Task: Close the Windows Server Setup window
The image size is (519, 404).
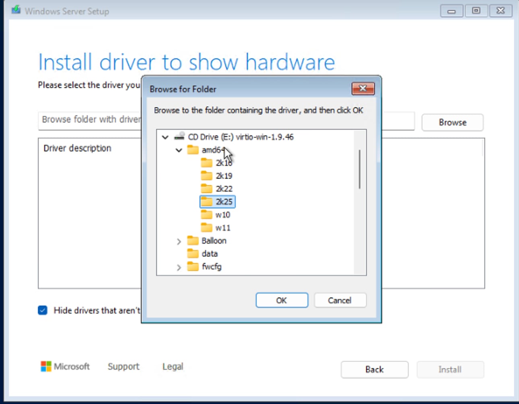Action: (x=500, y=11)
